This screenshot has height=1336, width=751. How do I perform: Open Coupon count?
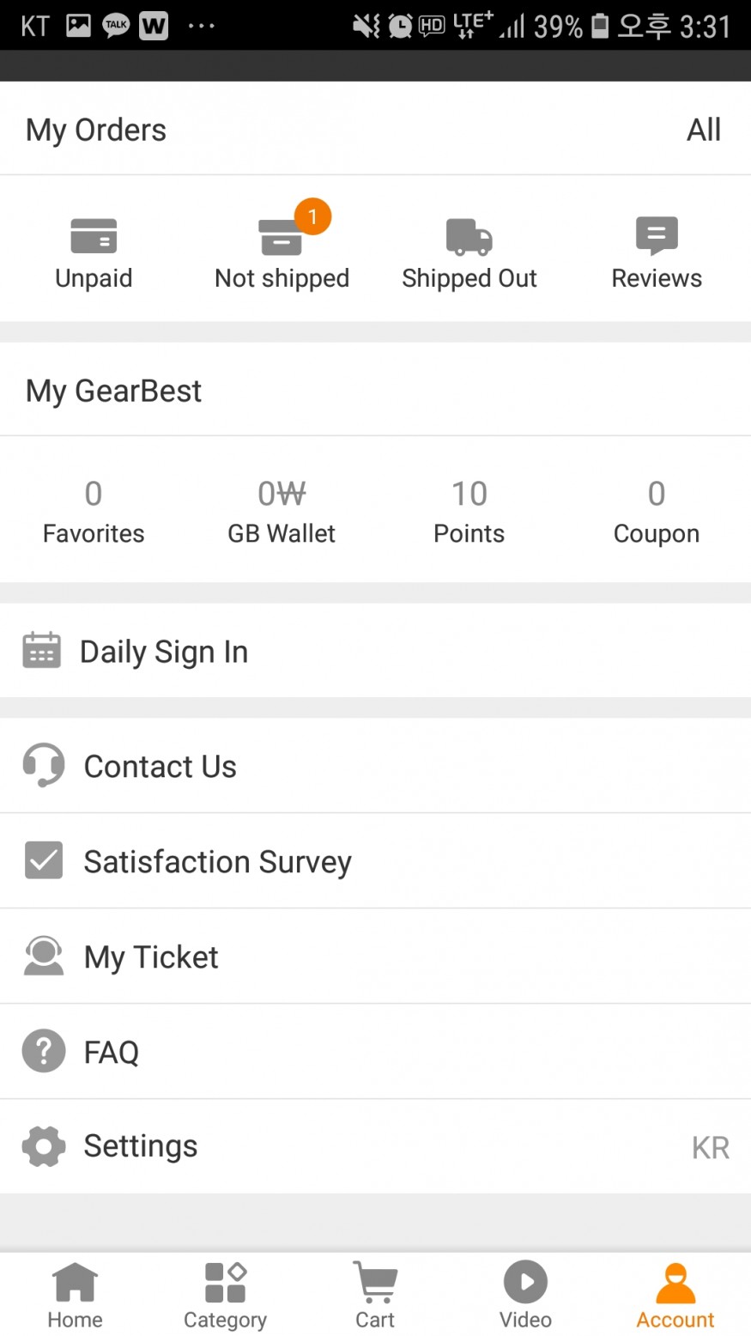point(657,512)
